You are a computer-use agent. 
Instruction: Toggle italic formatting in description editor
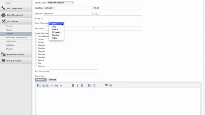point(78,86)
